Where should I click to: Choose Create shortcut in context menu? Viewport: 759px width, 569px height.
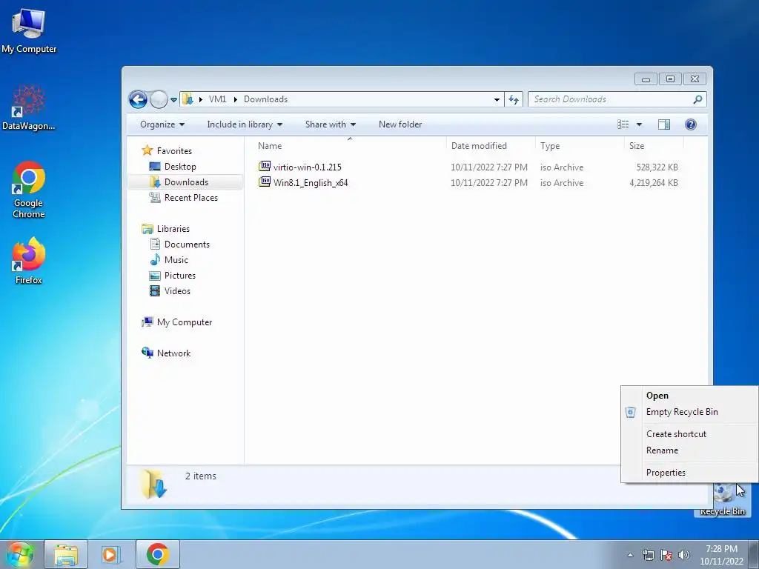(690, 434)
